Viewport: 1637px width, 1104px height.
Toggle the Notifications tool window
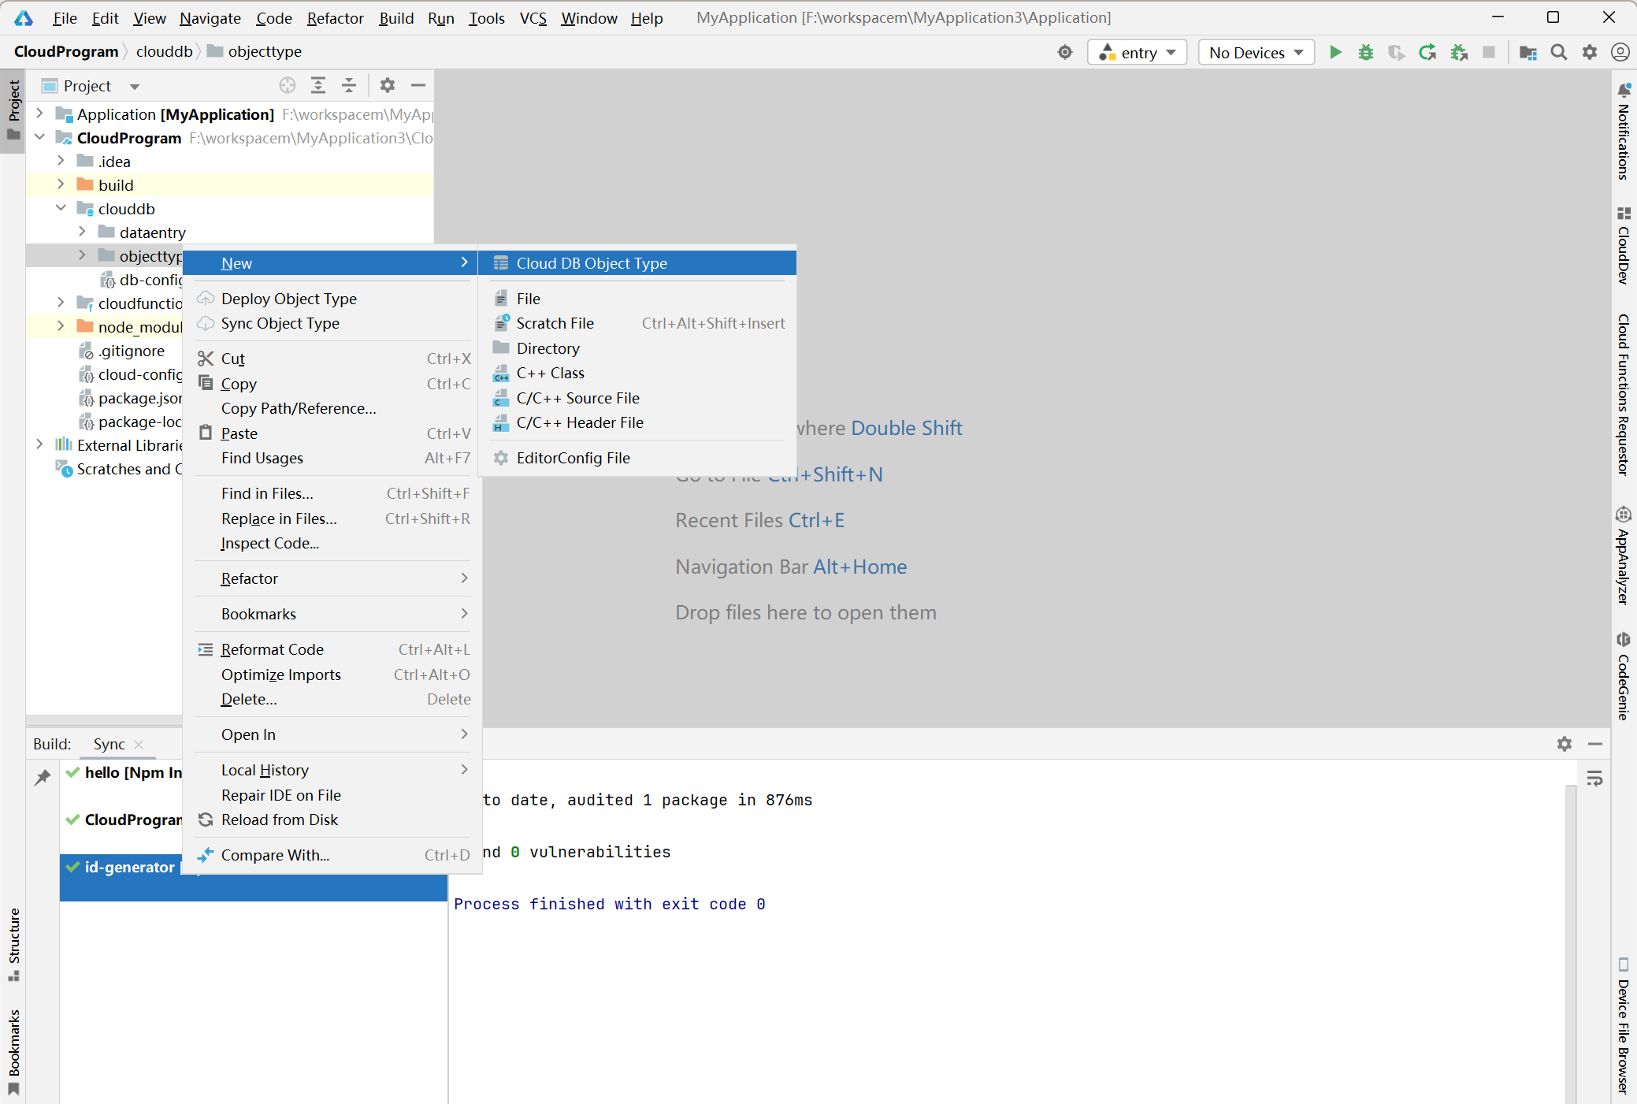point(1623,134)
